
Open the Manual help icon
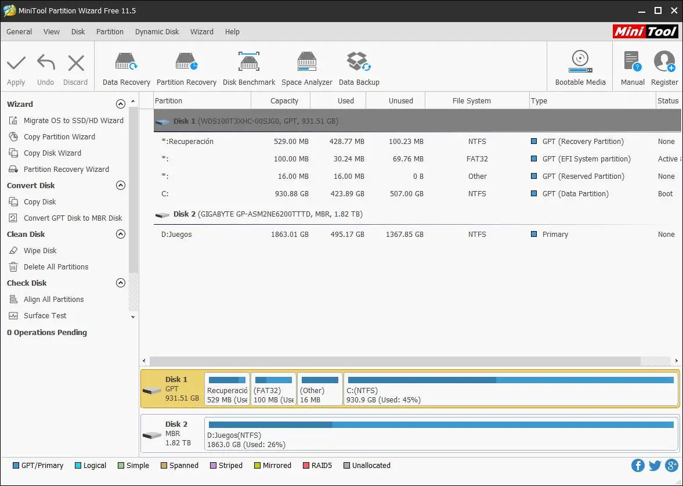pyautogui.click(x=632, y=69)
